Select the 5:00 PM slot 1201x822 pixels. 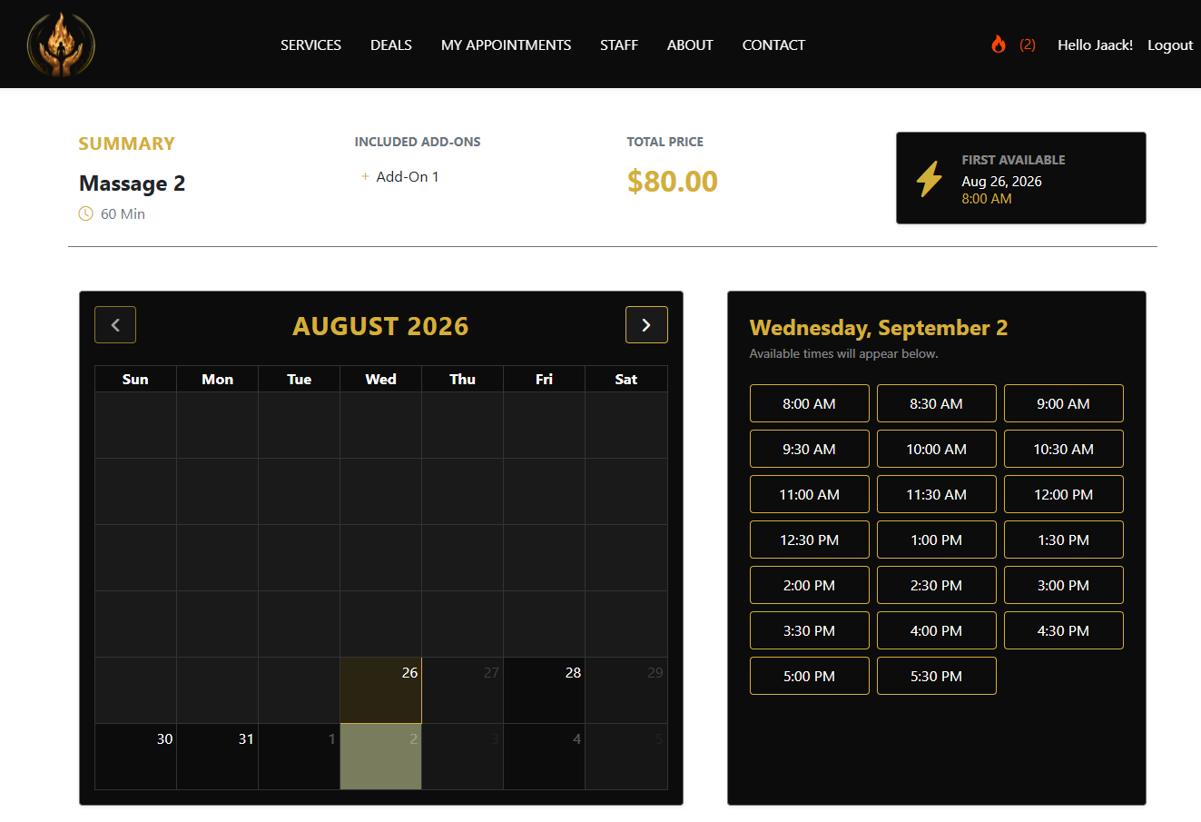point(810,676)
